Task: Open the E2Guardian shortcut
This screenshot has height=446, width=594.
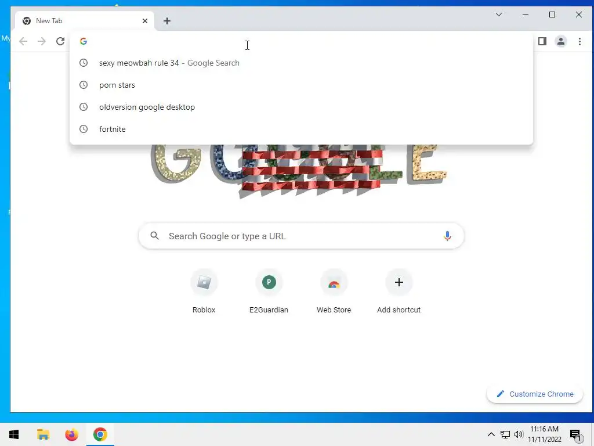Action: click(269, 292)
